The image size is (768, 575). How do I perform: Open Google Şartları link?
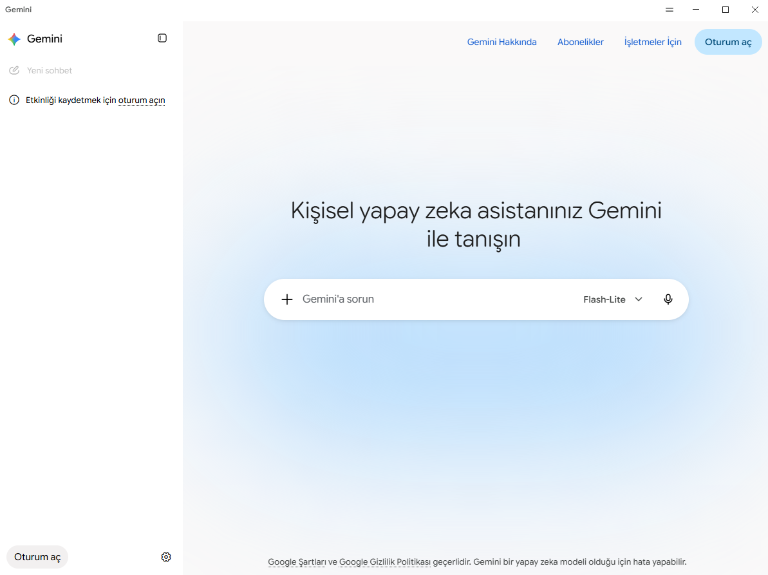[x=297, y=561]
